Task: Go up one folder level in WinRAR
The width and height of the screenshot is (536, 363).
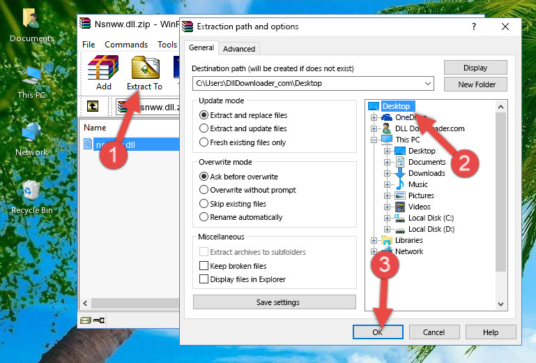Action: [92, 106]
